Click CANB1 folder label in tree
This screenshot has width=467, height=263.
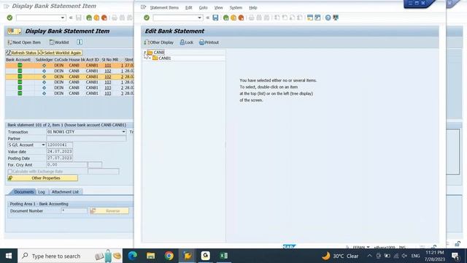pos(165,58)
